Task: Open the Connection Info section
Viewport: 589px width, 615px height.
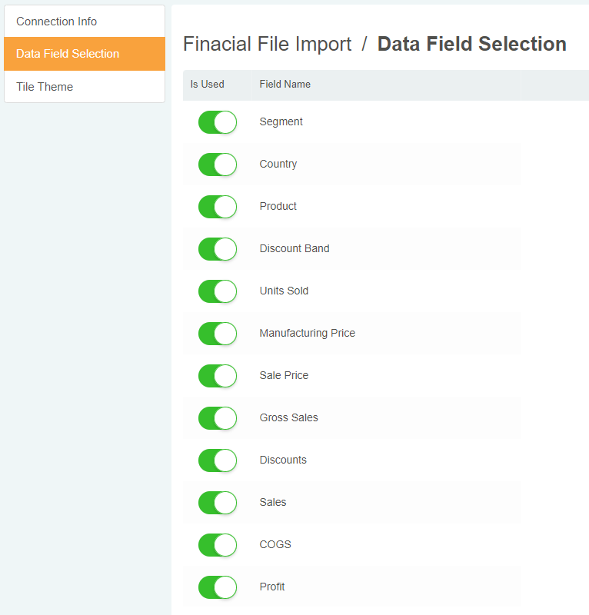Action: [x=57, y=22]
